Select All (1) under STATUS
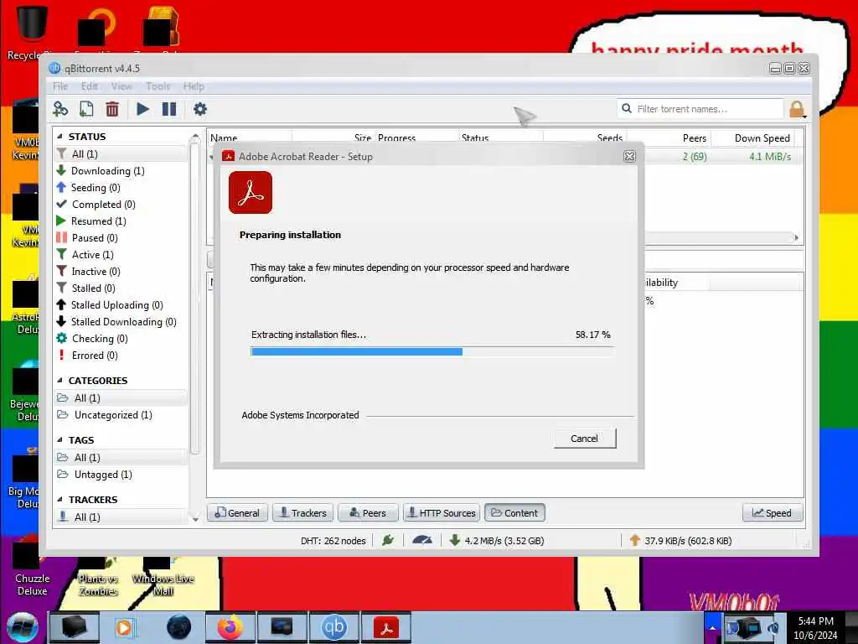Screen dimensions: 858x644 (x=121, y=154)
